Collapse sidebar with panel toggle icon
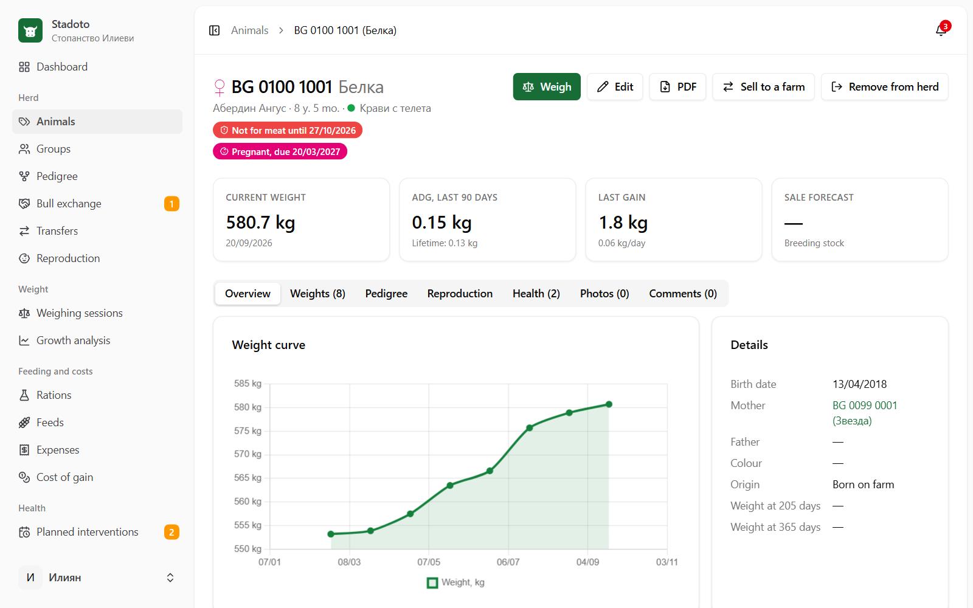This screenshot has height=608, width=973. [214, 30]
